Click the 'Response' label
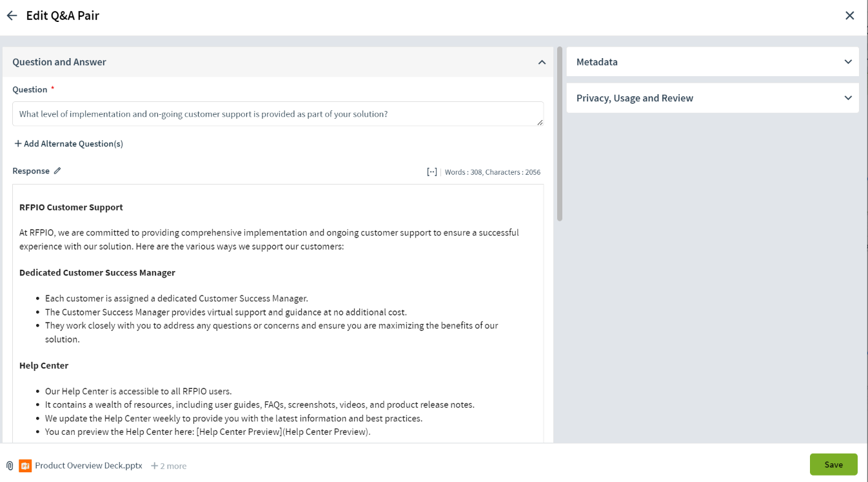The height and width of the screenshot is (482, 868). coord(31,171)
